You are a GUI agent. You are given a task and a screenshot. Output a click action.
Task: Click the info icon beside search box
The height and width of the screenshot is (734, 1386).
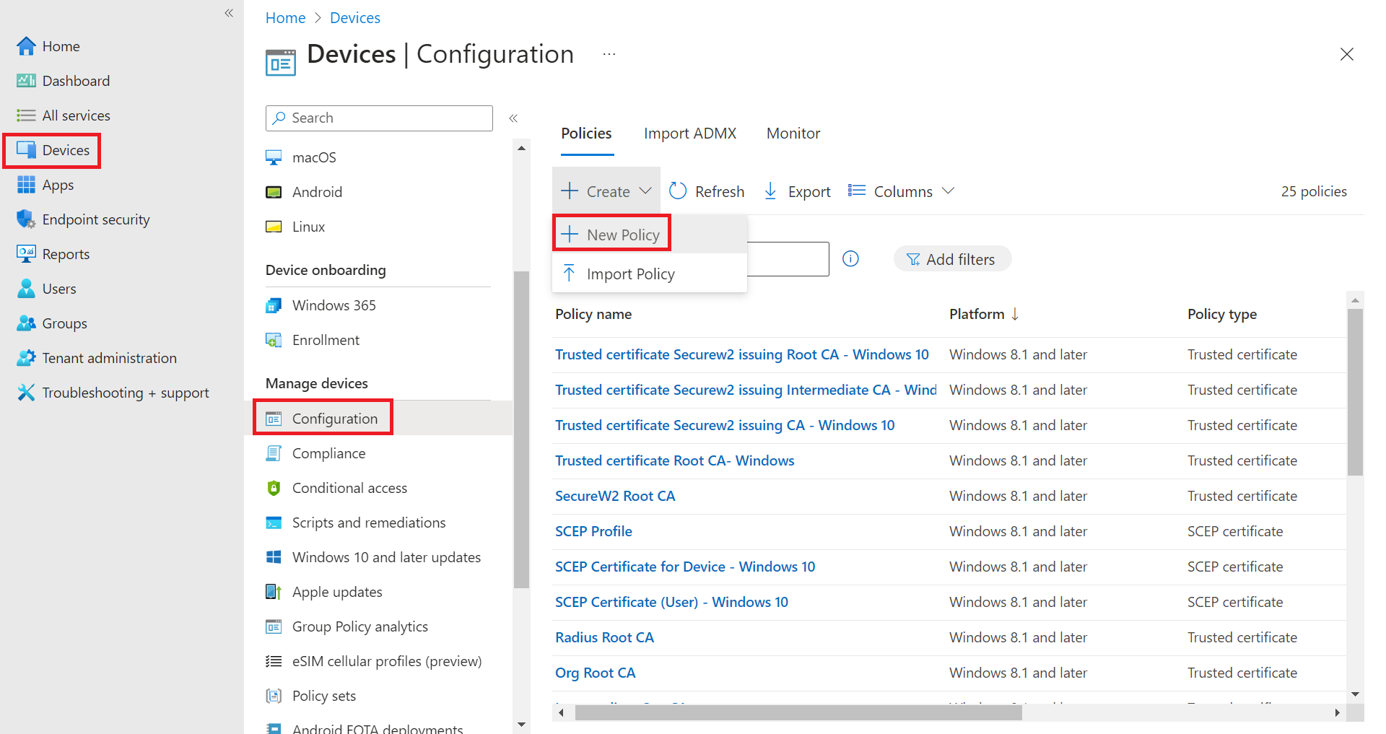851,258
